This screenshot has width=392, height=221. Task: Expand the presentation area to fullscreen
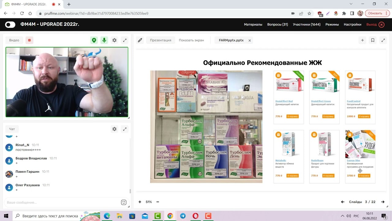383,40
